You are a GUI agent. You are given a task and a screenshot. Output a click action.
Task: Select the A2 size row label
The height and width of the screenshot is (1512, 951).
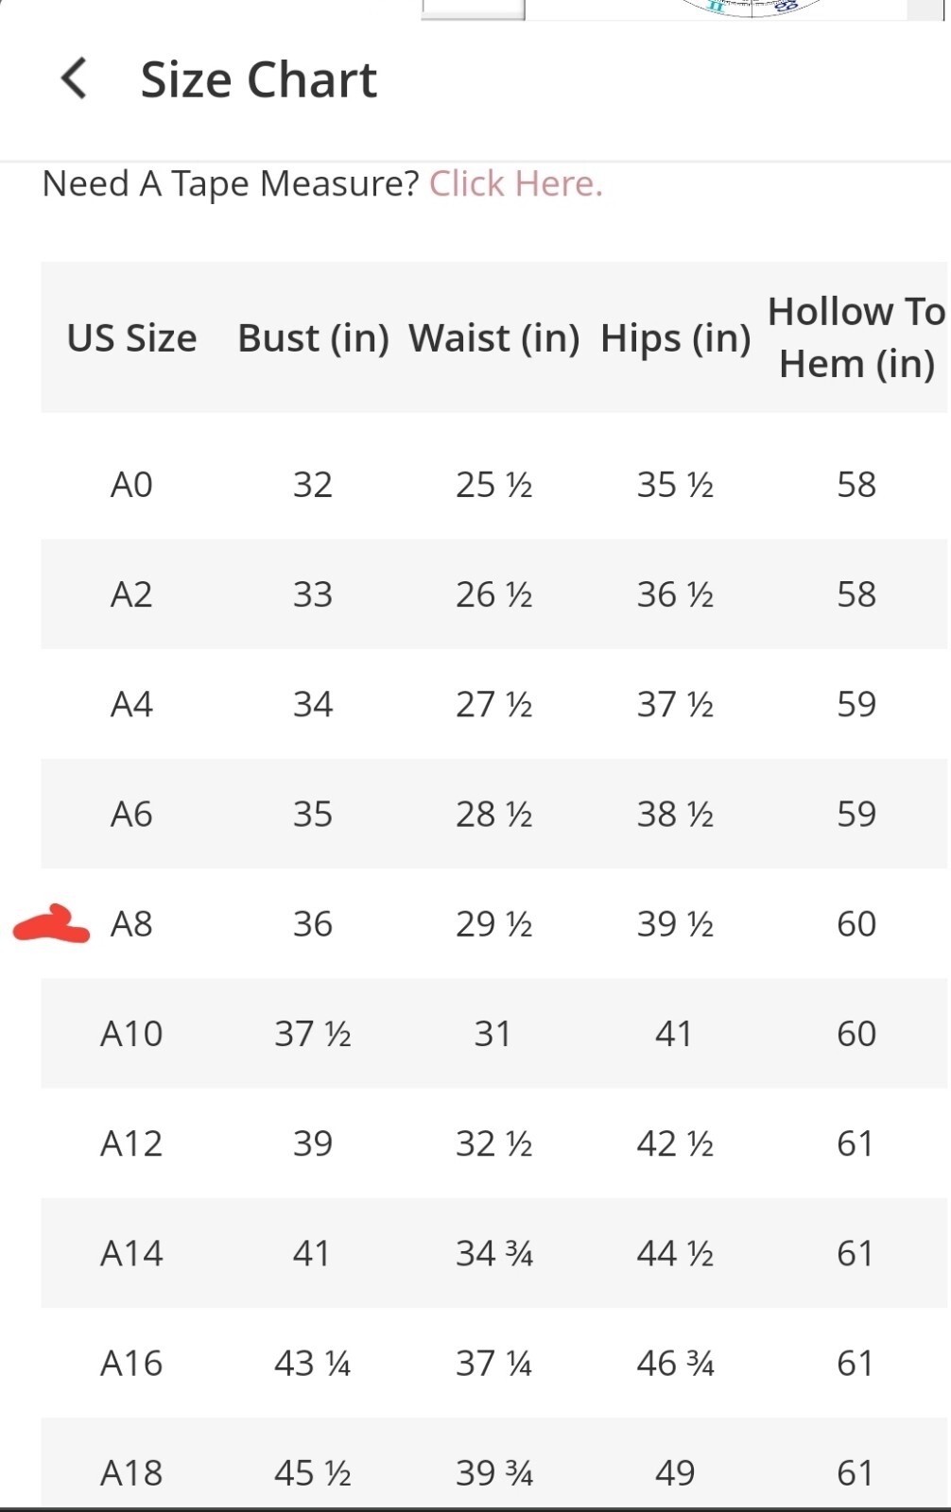(131, 594)
